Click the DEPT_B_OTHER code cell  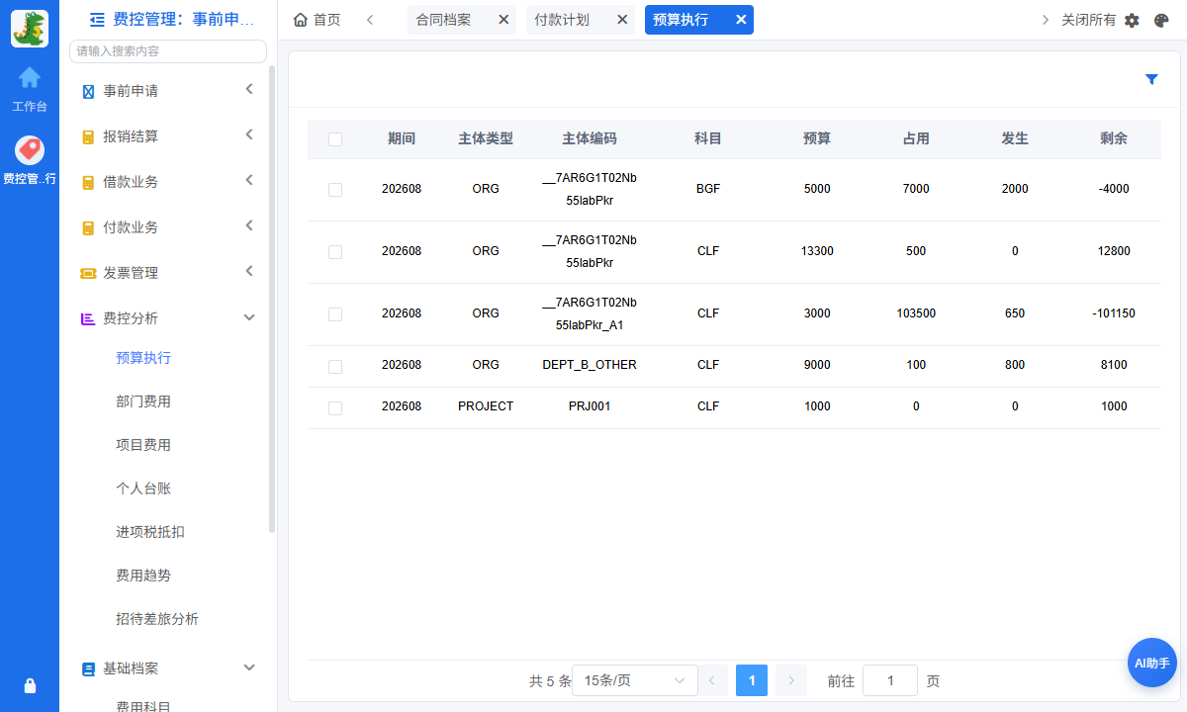click(x=590, y=365)
